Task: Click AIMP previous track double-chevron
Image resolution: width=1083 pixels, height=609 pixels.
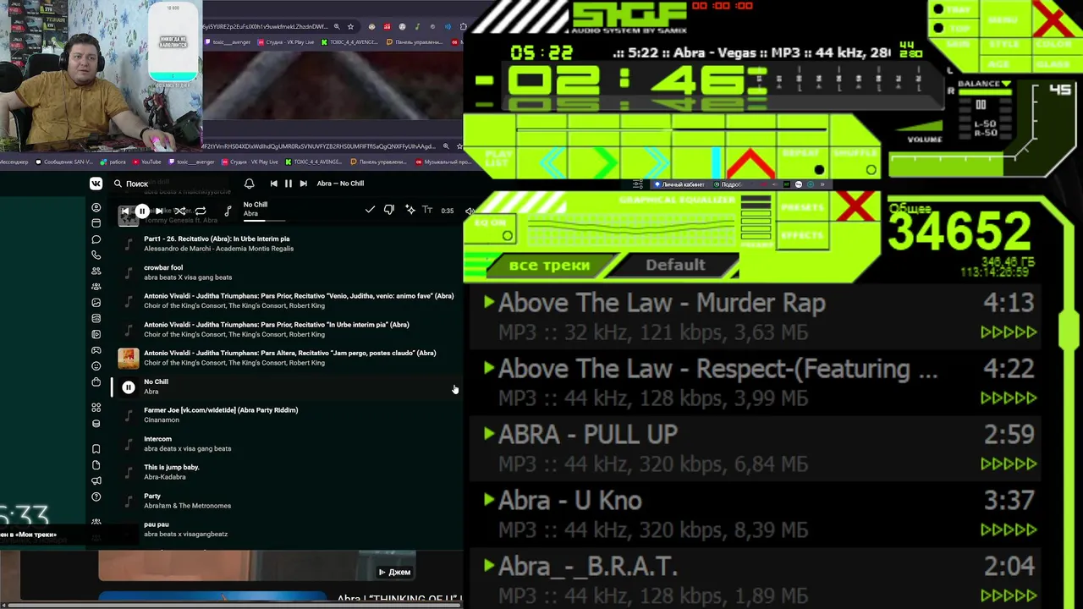Action: pos(553,161)
